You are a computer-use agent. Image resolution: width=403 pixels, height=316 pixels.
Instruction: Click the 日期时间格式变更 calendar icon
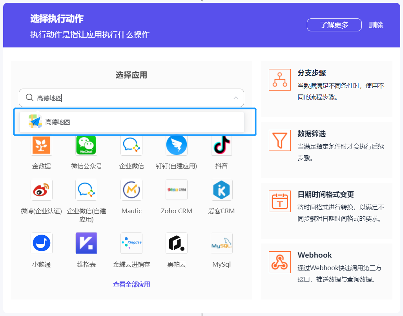280,201
